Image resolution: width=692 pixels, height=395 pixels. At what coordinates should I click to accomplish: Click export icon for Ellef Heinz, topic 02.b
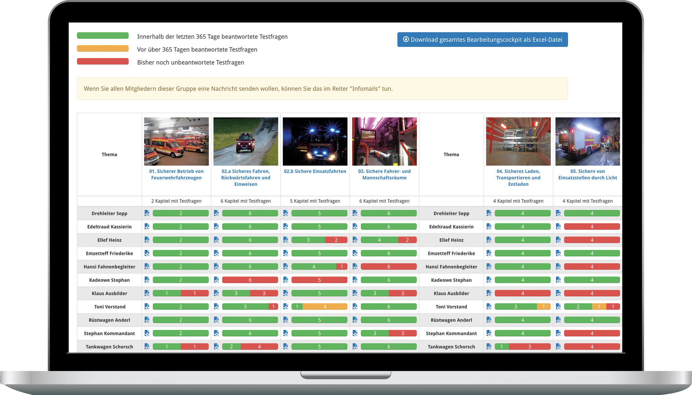click(285, 240)
